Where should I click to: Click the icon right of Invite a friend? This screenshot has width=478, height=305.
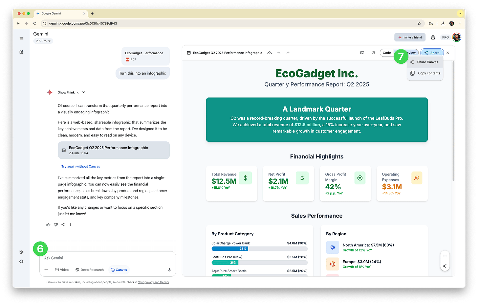pos(433,37)
